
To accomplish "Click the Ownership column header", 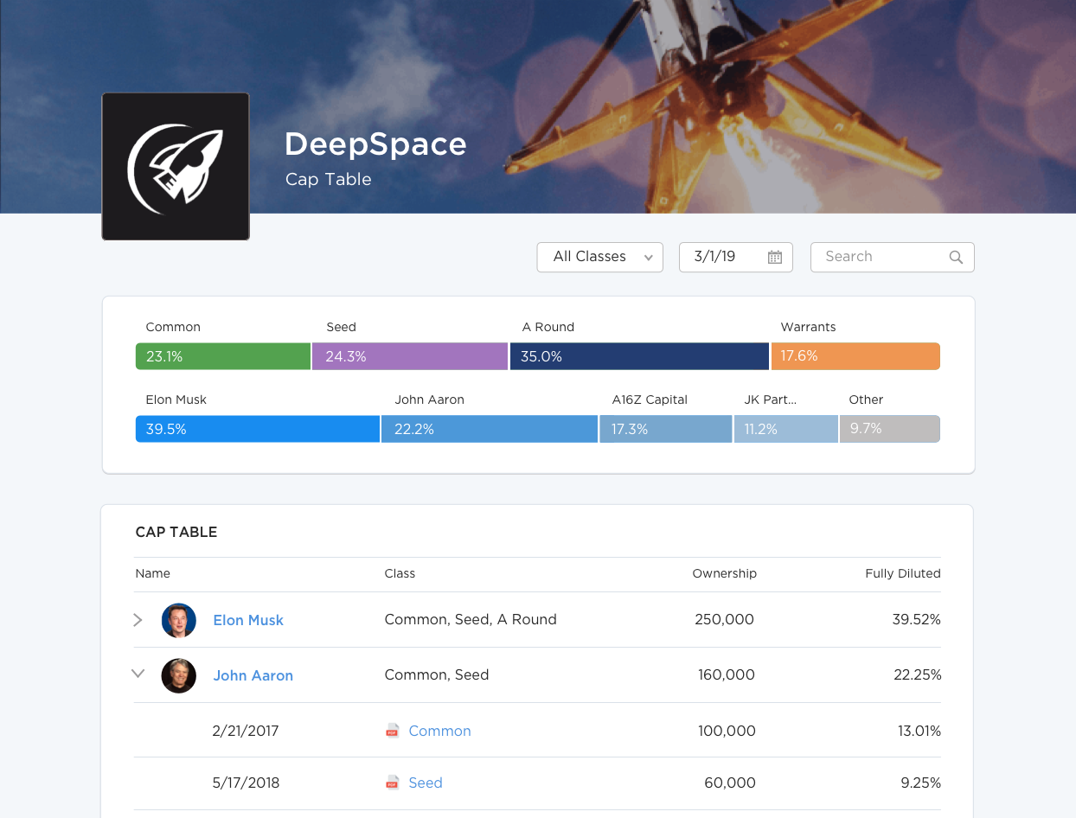I will click(x=725, y=573).
